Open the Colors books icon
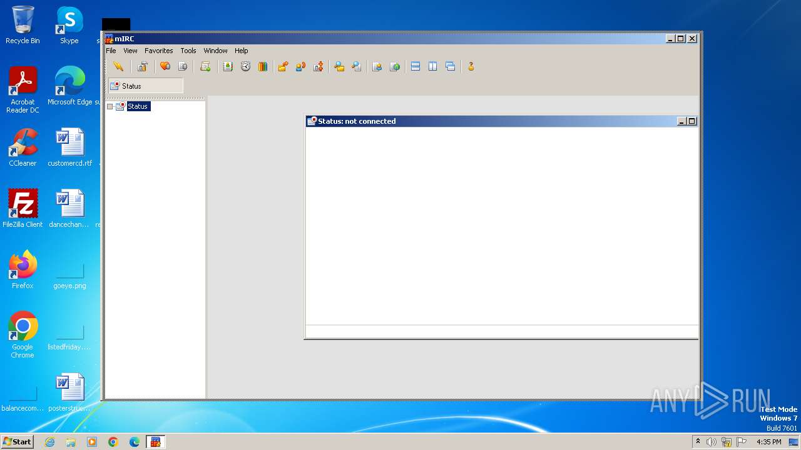This screenshot has height=450, width=801. pyautogui.click(x=263, y=66)
